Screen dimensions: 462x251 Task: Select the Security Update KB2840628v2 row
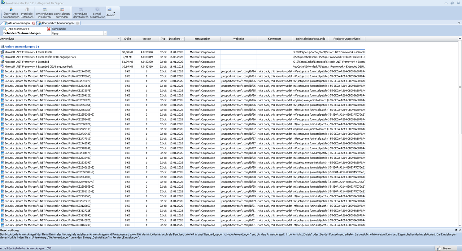pos(183,167)
